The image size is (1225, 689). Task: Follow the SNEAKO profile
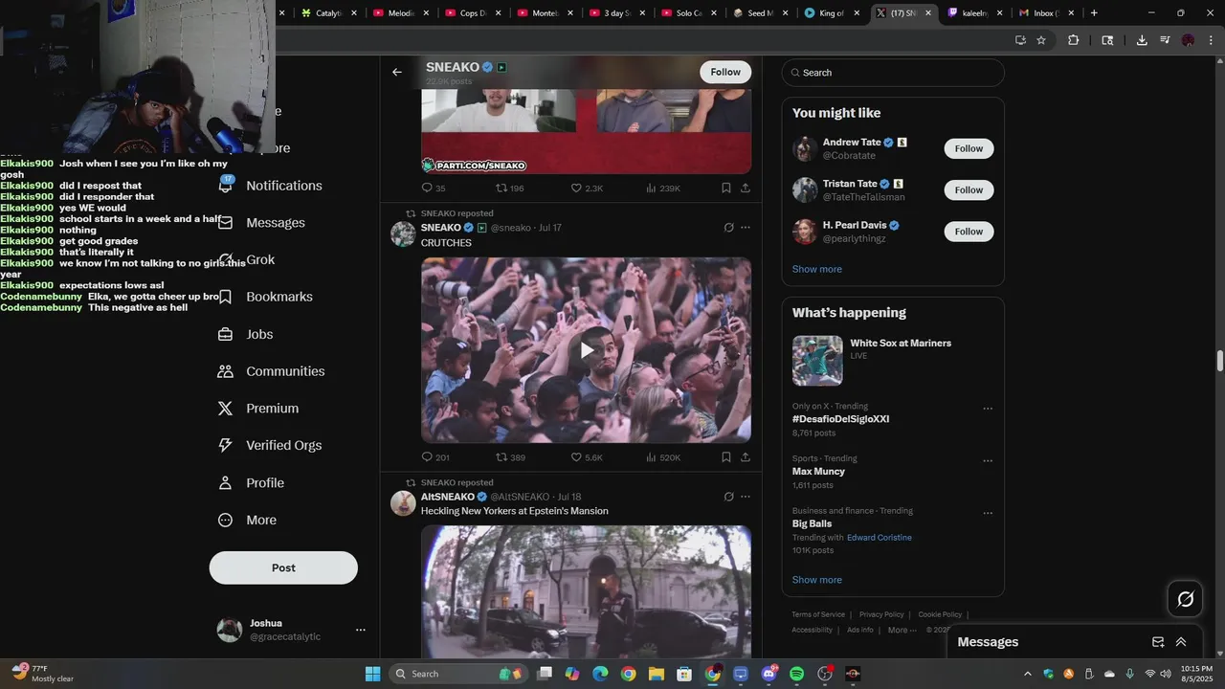tap(725, 72)
